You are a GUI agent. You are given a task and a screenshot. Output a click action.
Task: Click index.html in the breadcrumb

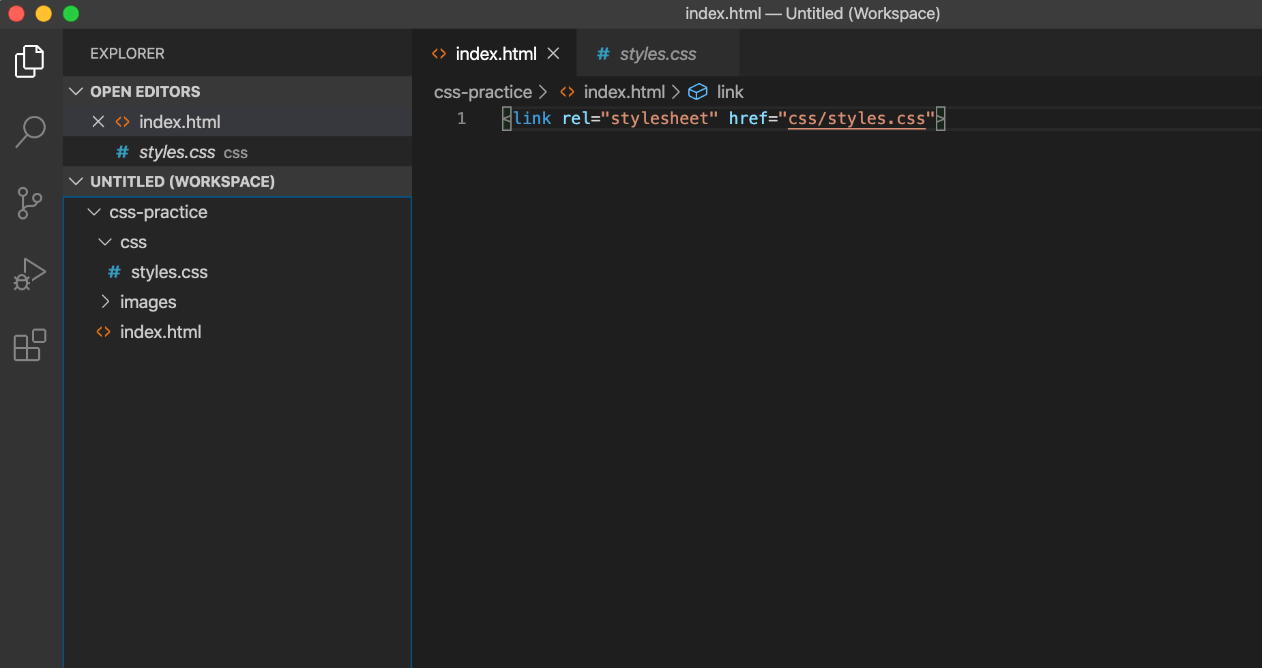[624, 92]
